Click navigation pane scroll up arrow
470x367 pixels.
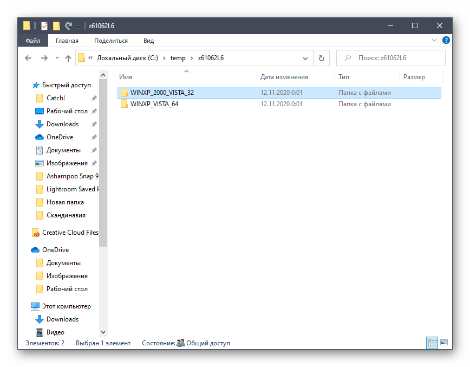pyautogui.click(x=103, y=75)
